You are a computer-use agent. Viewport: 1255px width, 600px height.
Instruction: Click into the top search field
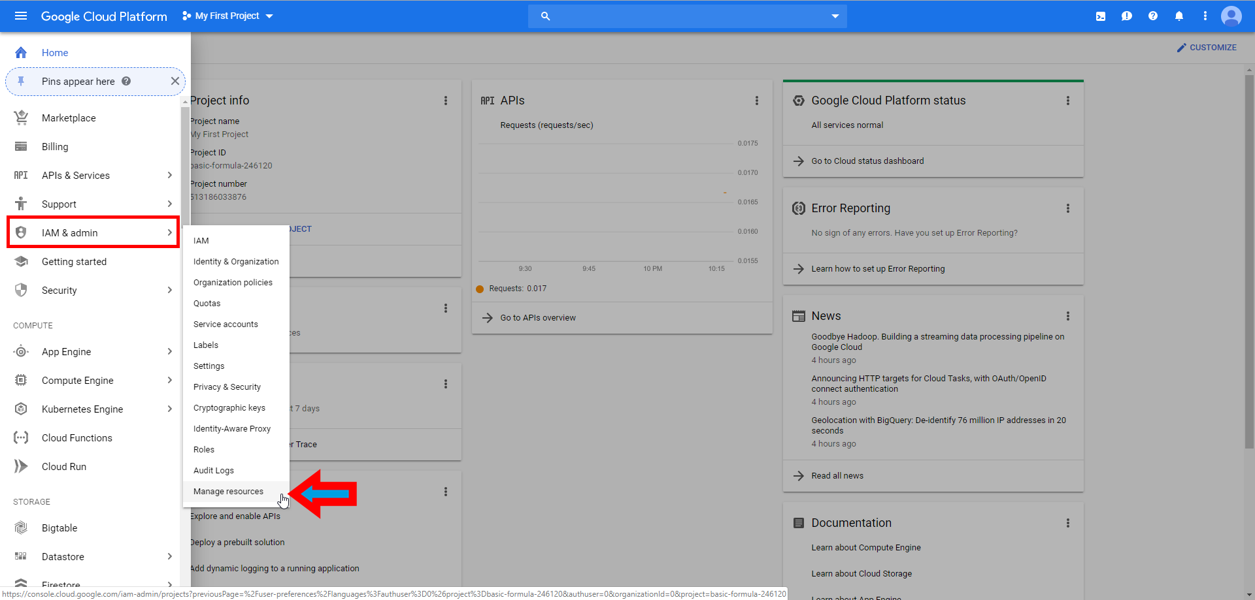point(688,16)
